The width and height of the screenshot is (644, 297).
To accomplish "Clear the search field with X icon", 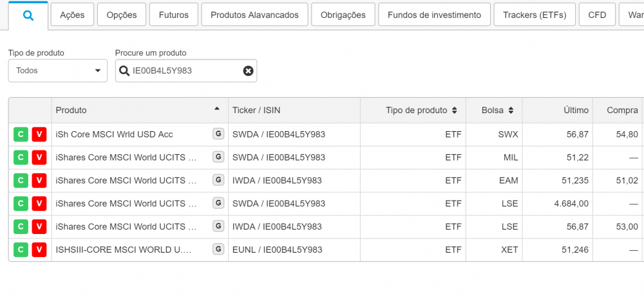I will [x=248, y=71].
